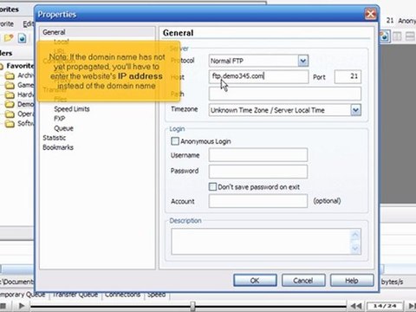Viewport: 416px width, 312px height.
Task: Click the Description scrollbar up arrow
Action: [355, 234]
